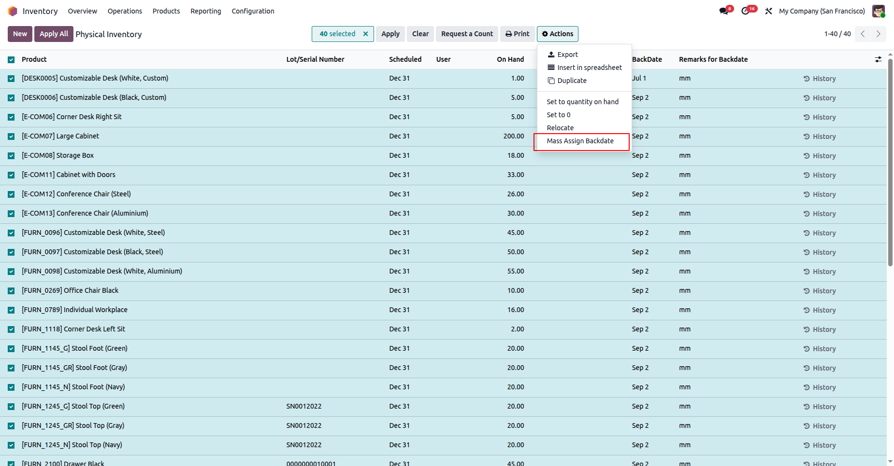Go to previous page arrow
The image size is (894, 466).
click(863, 34)
